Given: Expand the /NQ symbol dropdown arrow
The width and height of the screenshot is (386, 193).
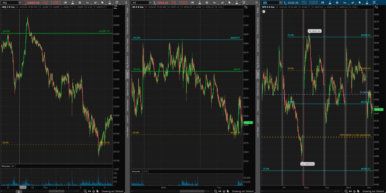Looking at the screenshot, I should [20, 3].
